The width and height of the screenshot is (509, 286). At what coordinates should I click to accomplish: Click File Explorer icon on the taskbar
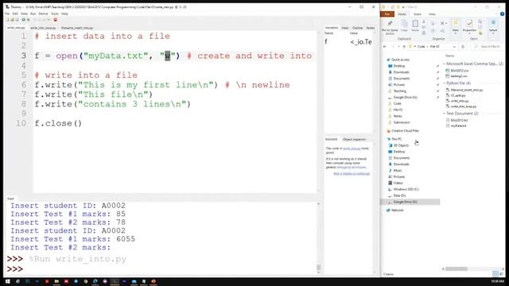56,281
